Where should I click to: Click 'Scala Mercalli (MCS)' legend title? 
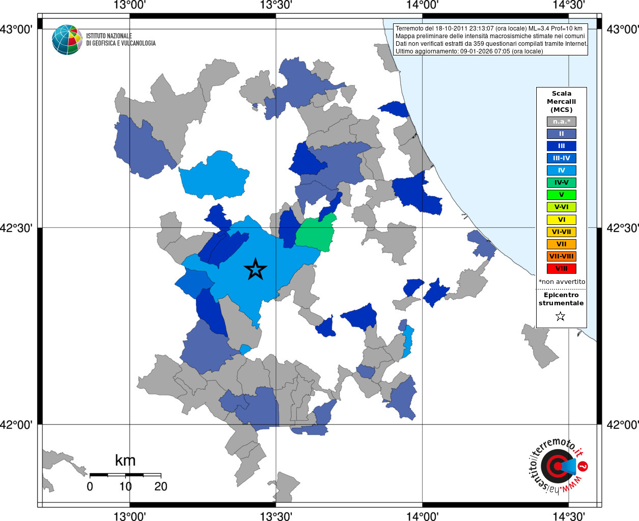(x=561, y=102)
